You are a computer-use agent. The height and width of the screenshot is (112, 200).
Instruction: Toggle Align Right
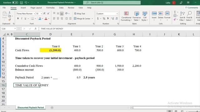pyautogui.click(x=62, y=19)
